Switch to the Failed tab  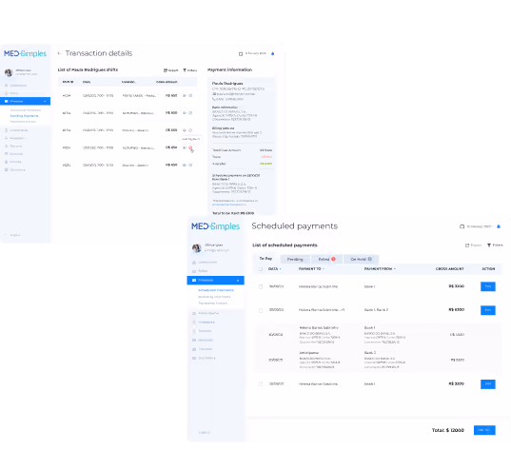click(x=327, y=260)
